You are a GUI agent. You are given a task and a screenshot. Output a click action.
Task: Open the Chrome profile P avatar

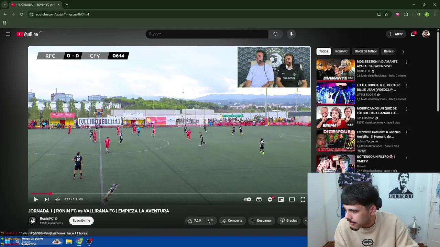pos(427,14)
